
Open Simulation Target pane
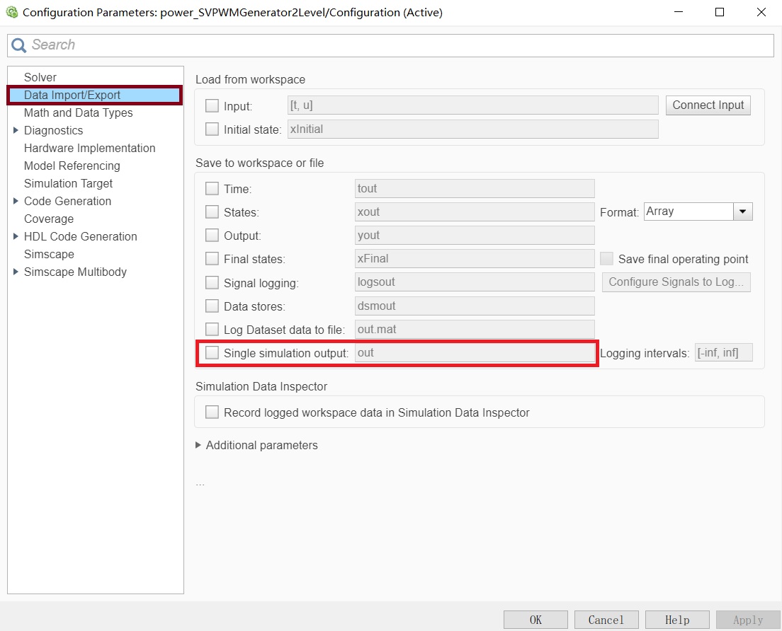[68, 183]
